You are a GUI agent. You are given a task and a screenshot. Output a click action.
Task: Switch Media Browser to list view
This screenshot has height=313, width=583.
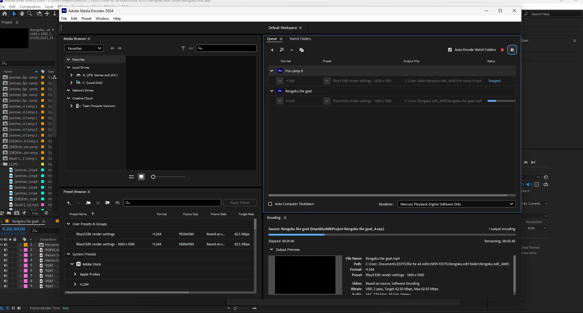(132, 177)
